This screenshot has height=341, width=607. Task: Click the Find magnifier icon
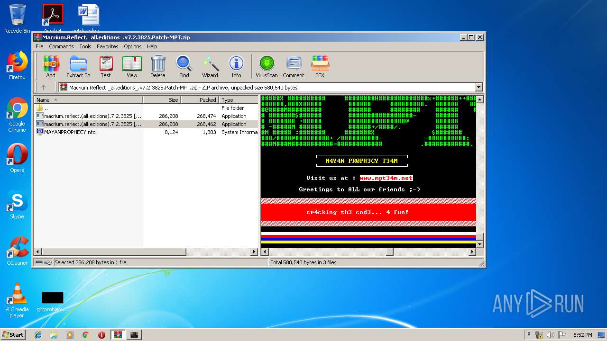184,66
